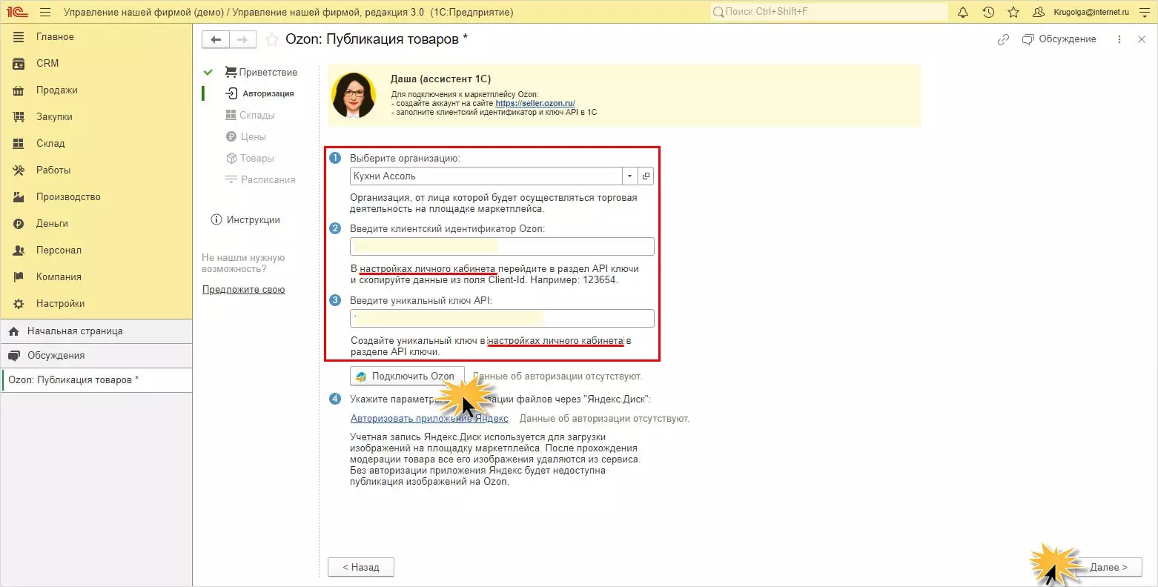1158x587 pixels.
Task: Go to the Расписания step
Action: pos(260,179)
